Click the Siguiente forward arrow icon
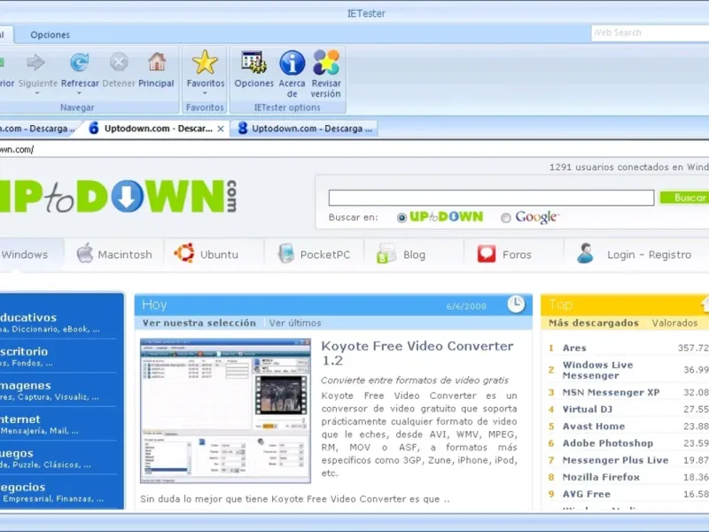The image size is (709, 532). (x=35, y=62)
